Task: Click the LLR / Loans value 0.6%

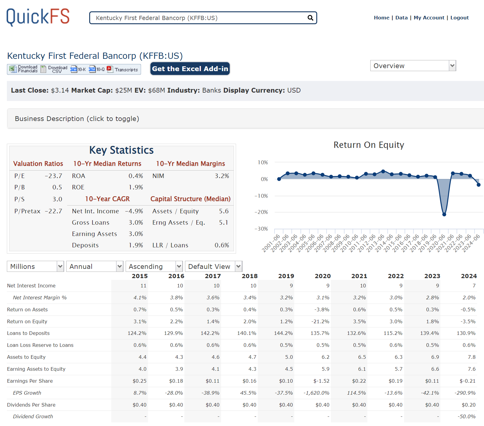Action: click(x=222, y=245)
